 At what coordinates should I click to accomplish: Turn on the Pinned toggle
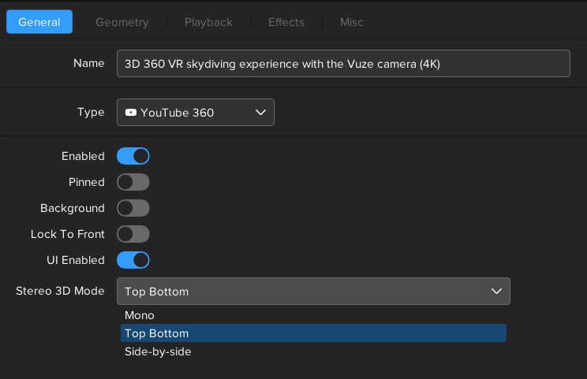pos(133,182)
